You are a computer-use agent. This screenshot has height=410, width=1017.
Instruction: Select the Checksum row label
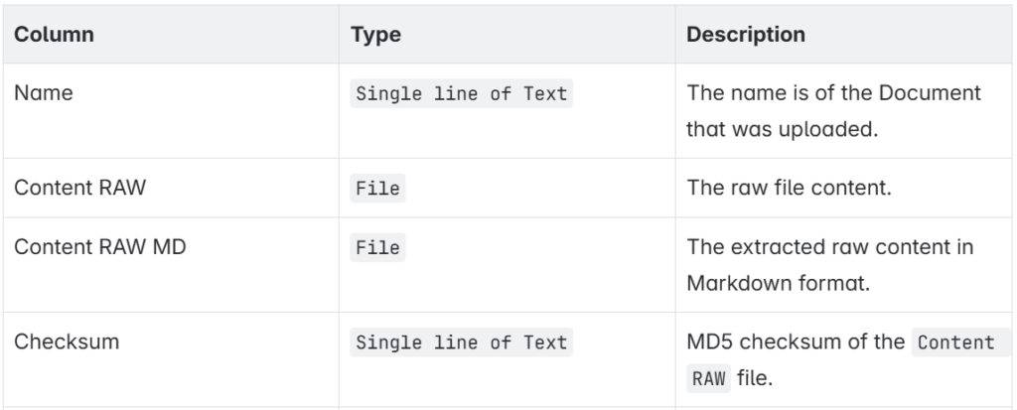point(67,342)
